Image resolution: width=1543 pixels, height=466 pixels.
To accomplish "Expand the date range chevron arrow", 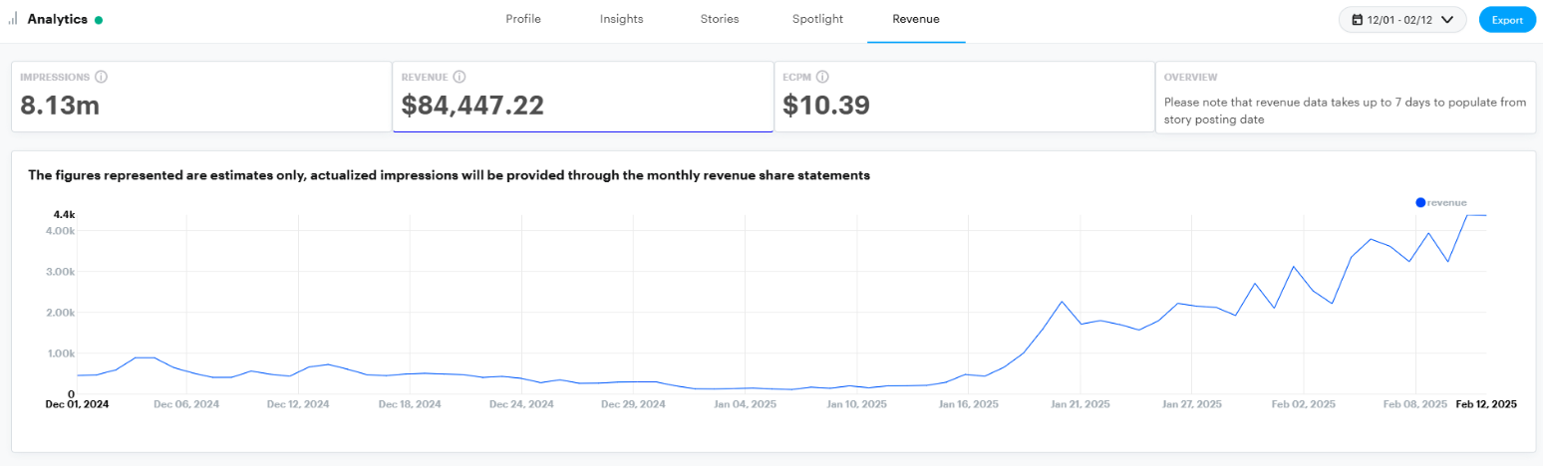I will [1447, 20].
